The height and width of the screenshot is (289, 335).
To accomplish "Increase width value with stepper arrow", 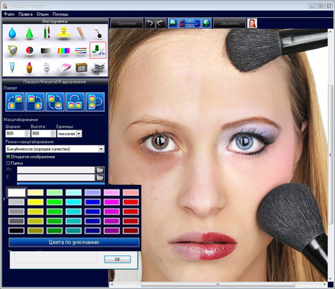I will (x=27, y=132).
